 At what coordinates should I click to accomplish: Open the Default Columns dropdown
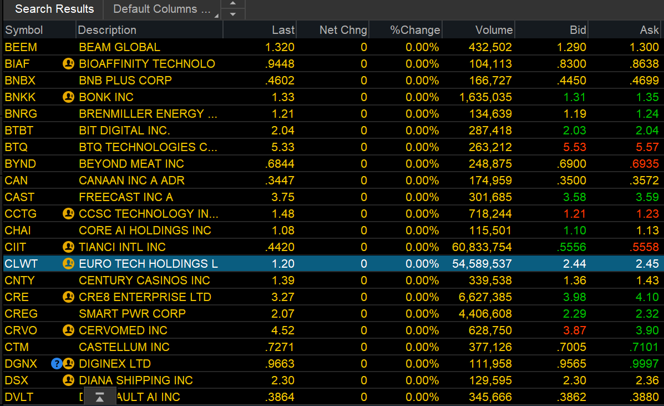tap(162, 9)
